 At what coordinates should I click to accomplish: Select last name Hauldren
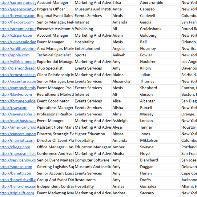click(x=160, y=62)
